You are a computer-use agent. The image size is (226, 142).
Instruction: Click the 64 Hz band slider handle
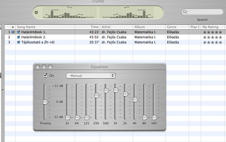pos(78,117)
